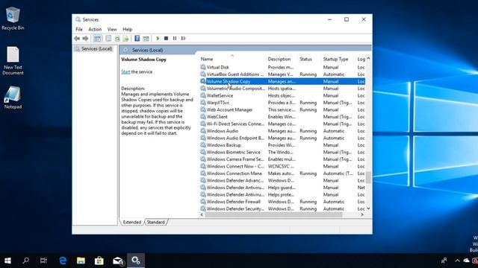Select the New Text Document desktop icon
The image size is (478, 268).
click(13, 61)
